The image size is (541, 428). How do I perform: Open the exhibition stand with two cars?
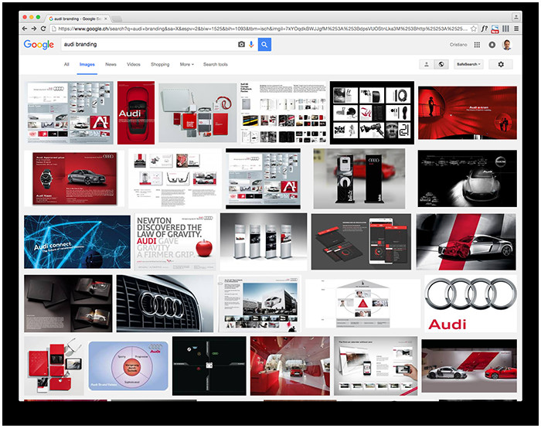tap(469, 366)
